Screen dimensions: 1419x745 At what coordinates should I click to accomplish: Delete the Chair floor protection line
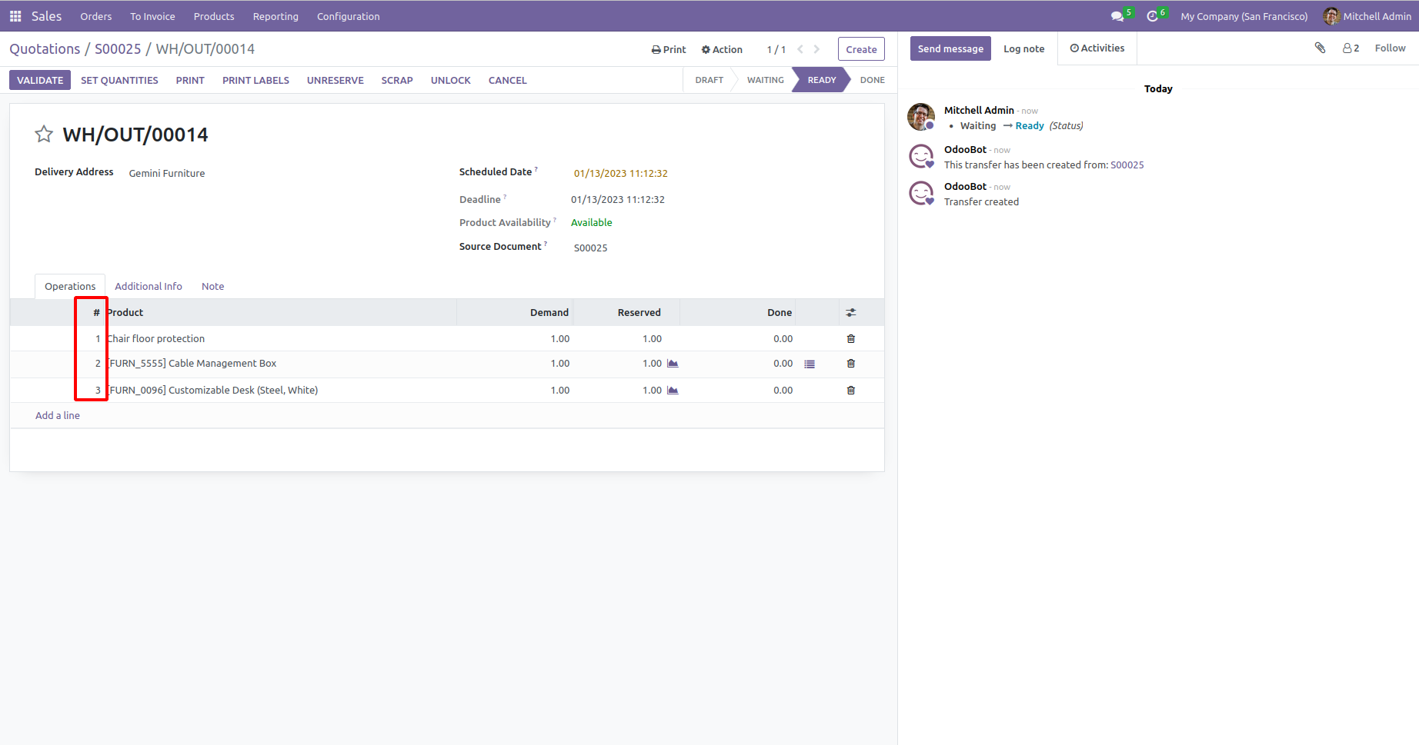(850, 338)
